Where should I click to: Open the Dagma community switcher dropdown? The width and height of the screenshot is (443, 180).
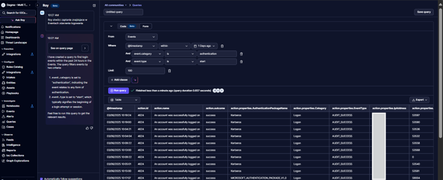point(16,5)
